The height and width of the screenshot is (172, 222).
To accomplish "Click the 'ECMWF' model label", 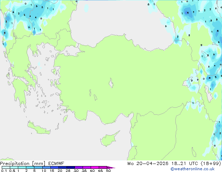I will pos(56,164).
